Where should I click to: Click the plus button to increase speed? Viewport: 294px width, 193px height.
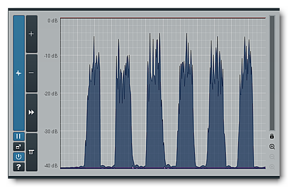tap(31, 34)
